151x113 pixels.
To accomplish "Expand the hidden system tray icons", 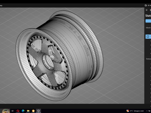I will [x=147, y=111].
